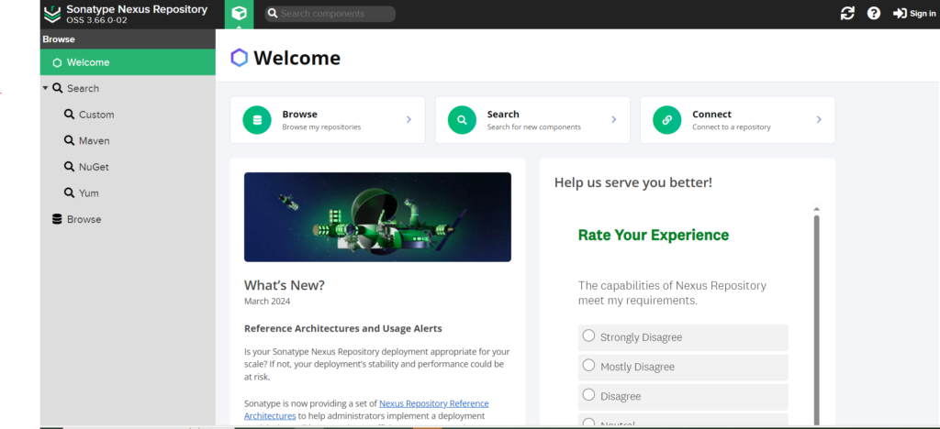
Task: Open Browse item in sidebar tree
Action: tap(128, 219)
